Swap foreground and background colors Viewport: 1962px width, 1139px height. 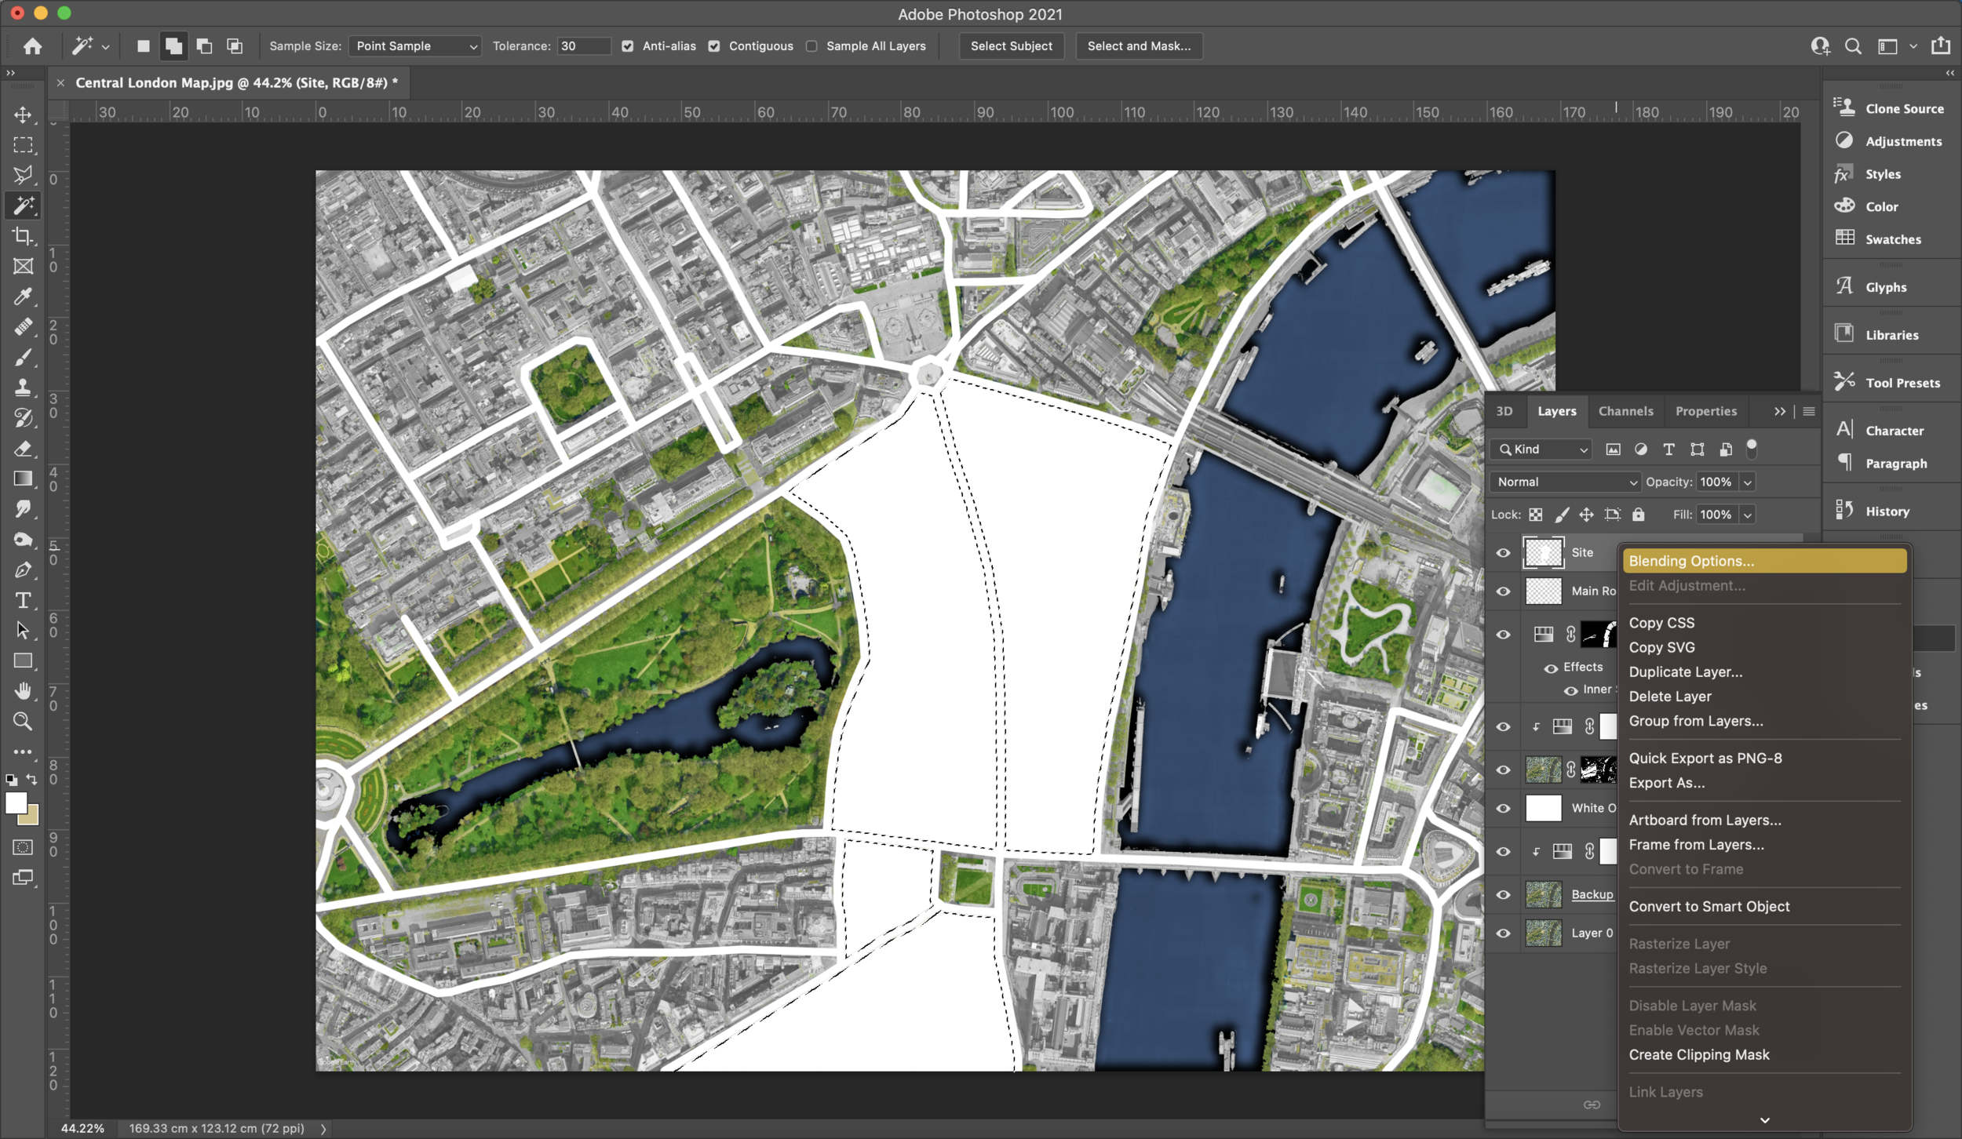pos(31,780)
